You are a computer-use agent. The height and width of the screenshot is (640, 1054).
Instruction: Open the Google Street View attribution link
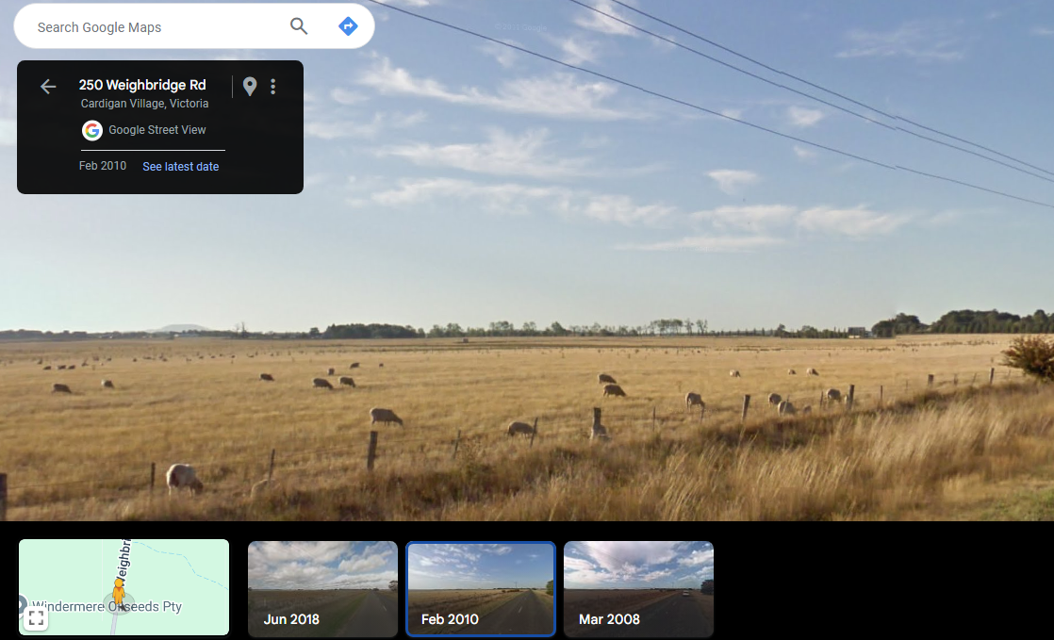(156, 130)
